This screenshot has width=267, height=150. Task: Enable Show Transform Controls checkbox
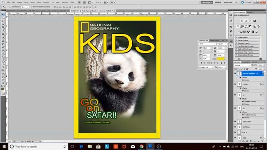(32, 7)
